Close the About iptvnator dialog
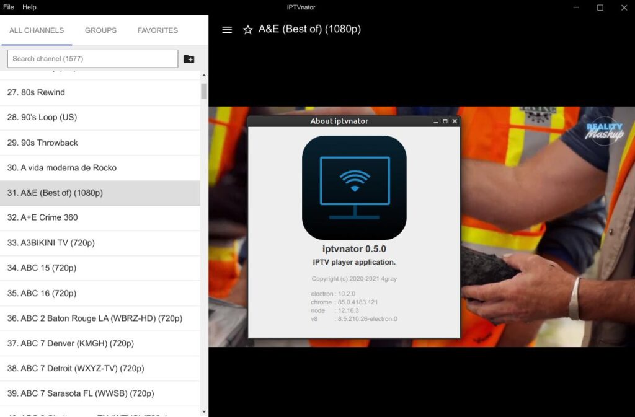Image resolution: width=635 pixels, height=417 pixels. (x=455, y=121)
